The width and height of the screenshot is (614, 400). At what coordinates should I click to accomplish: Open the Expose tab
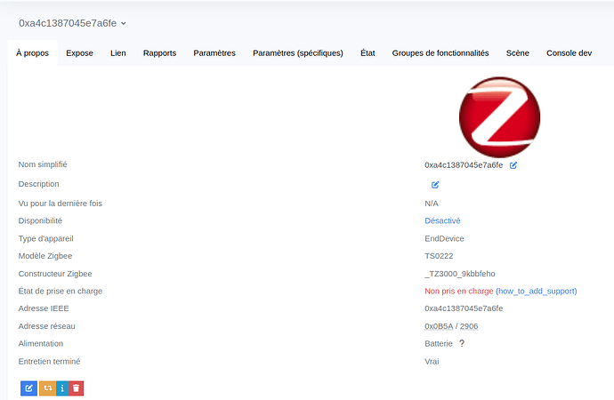[79, 53]
